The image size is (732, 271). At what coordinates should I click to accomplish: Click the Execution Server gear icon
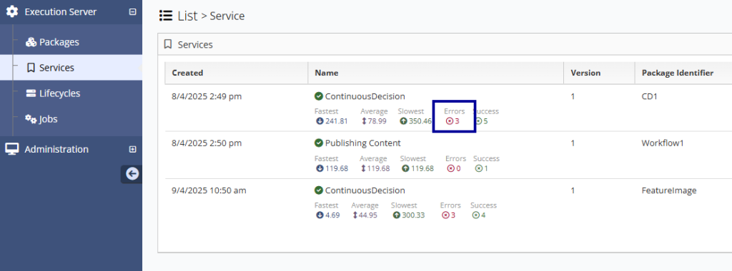click(x=12, y=11)
